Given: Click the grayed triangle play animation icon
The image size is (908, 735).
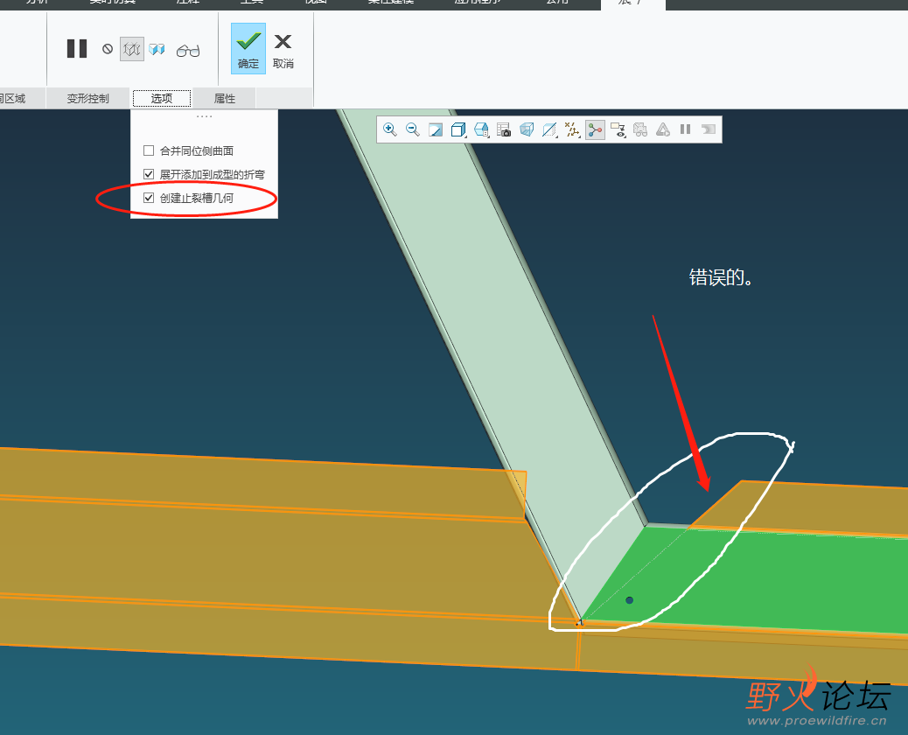Looking at the screenshot, I should pos(663,129).
